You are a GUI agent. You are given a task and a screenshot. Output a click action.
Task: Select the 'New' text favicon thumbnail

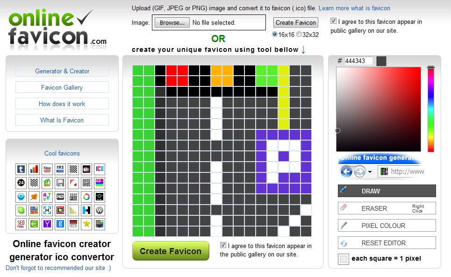(x=47, y=169)
